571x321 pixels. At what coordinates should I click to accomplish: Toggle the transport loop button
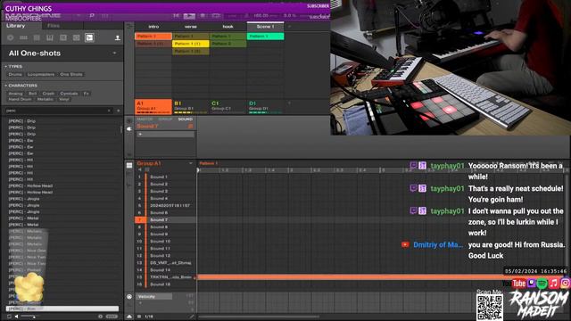coord(216,16)
